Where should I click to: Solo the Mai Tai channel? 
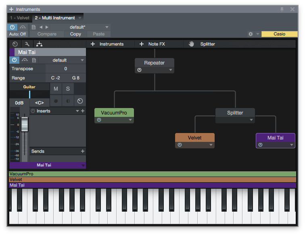(x=68, y=89)
